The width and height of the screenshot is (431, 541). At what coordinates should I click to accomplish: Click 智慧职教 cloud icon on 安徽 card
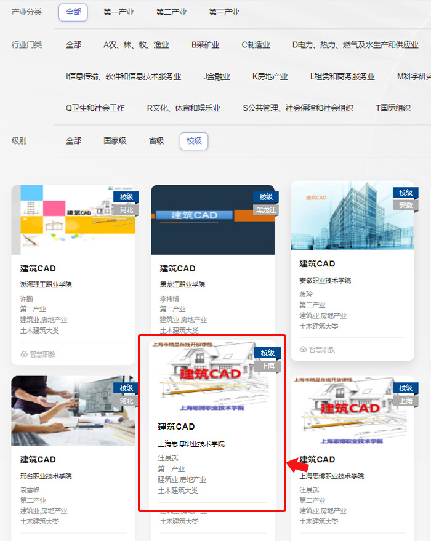coord(304,350)
